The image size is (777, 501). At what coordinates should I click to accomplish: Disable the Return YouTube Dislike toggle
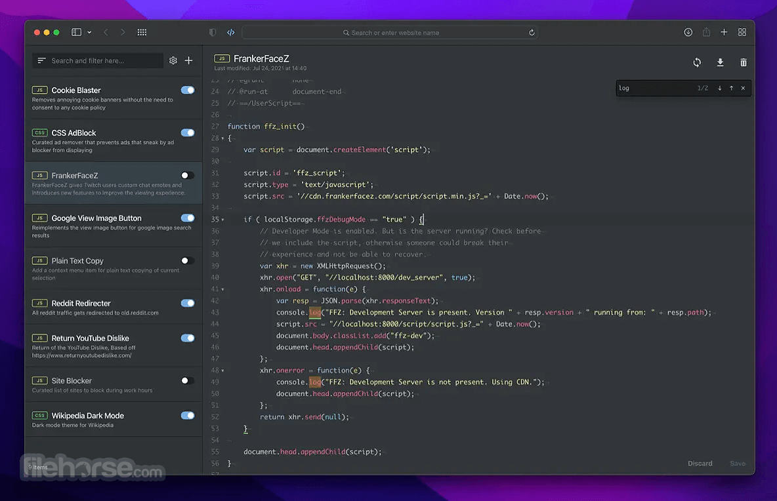(188, 338)
